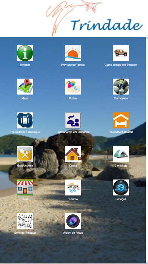This screenshot has width=148, height=264.
Task: Open the Cachoeiras waterfall icon
Action: click(121, 87)
